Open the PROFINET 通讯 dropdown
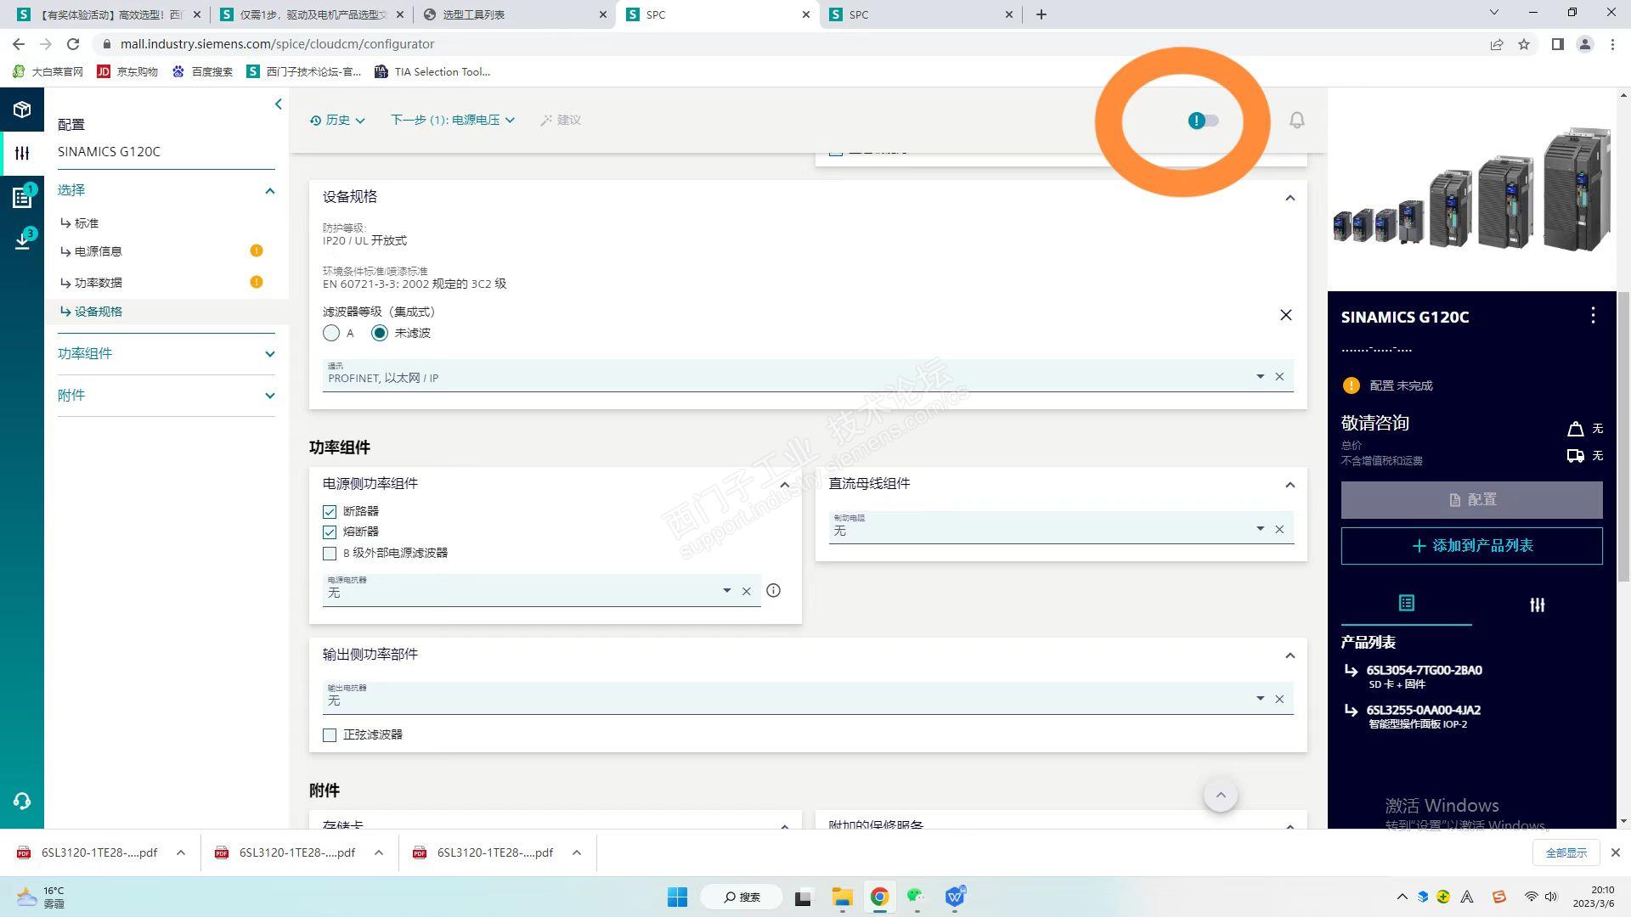The height and width of the screenshot is (917, 1631). 1260,376
